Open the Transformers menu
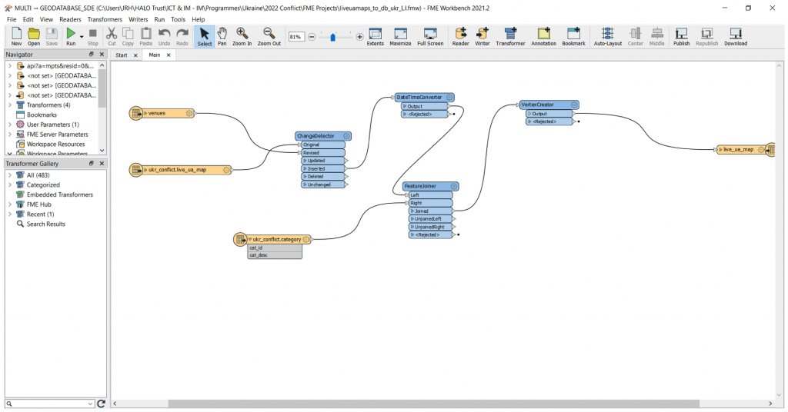This screenshot has height=412, width=788. (105, 19)
